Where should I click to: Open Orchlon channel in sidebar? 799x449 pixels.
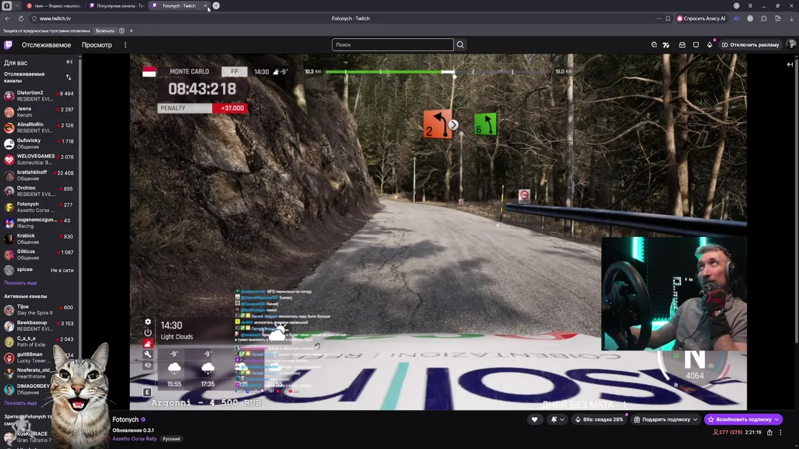click(39, 191)
